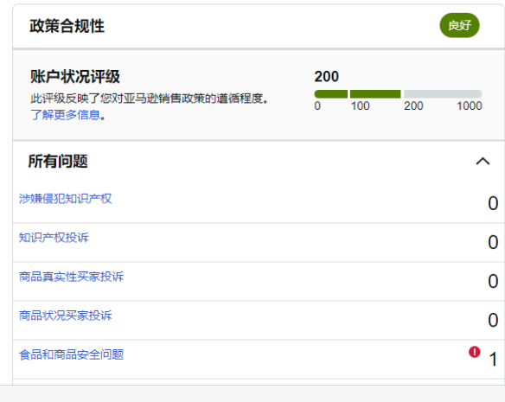Click the red alert icon beside 食品和商品安全问题

(x=475, y=352)
